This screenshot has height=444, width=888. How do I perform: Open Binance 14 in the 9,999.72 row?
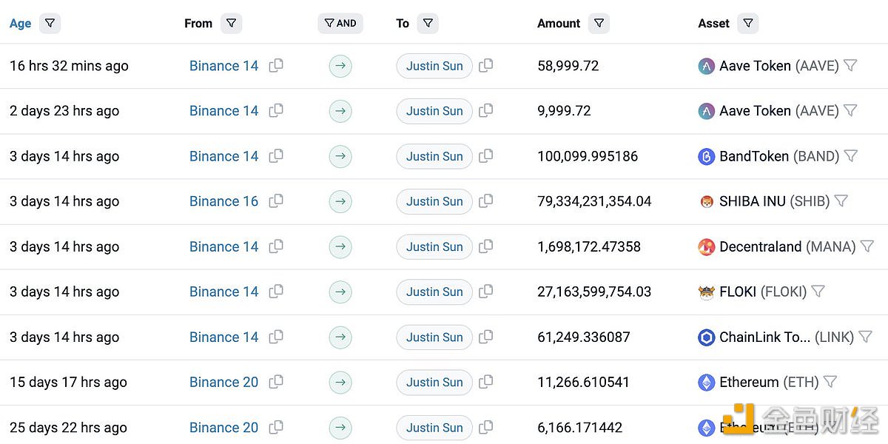[x=224, y=111]
